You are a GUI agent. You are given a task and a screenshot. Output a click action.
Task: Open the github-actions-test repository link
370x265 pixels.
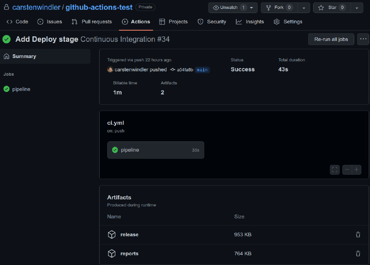click(x=99, y=7)
